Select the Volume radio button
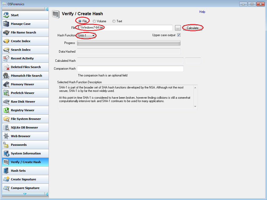This screenshot has width=267, height=200. [94, 21]
